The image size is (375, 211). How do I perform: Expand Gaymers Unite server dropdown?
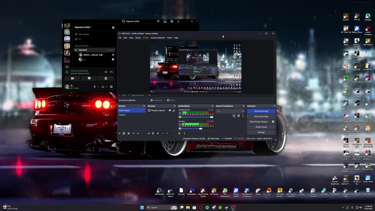point(83,27)
